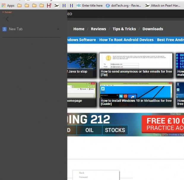184x180 pixels.
Task: Click the red H bookmark icon
Action: coord(49,5)
